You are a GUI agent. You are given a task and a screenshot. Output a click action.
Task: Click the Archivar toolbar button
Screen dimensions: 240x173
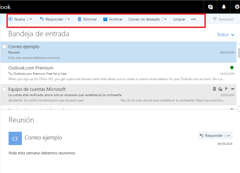tap(113, 19)
